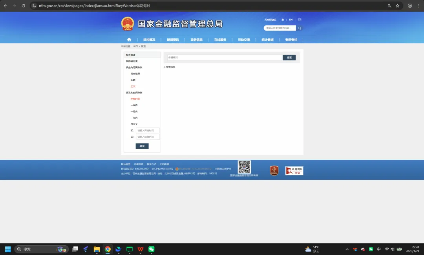Open the 按内容分类 filter section
This screenshot has width=424, height=255.
click(132, 61)
